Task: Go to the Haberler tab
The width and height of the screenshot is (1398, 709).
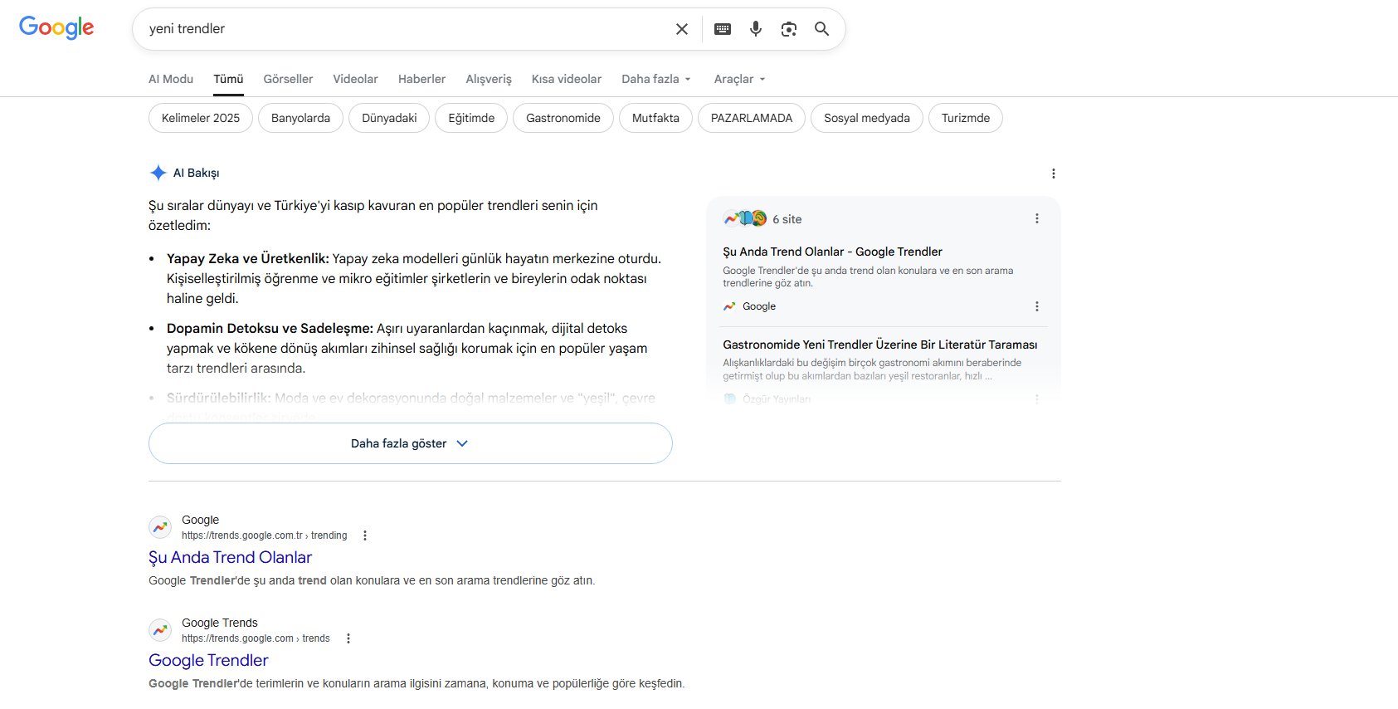Action: tap(421, 79)
